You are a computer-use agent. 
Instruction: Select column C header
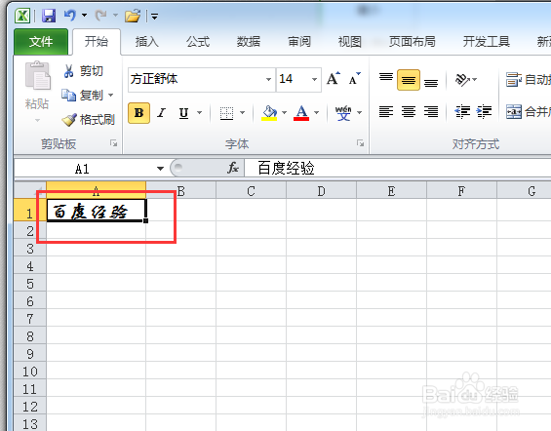click(251, 191)
